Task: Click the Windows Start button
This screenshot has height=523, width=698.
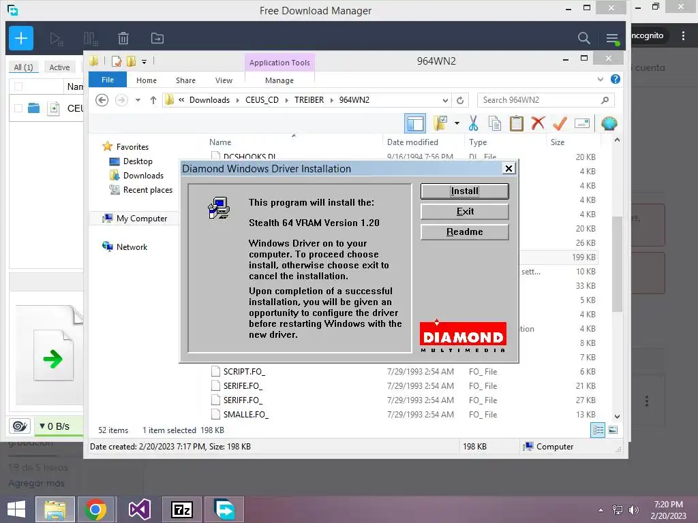Action: 16,509
